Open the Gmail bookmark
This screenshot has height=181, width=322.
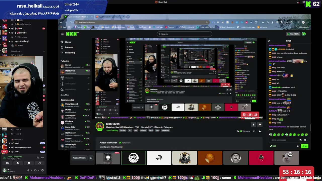[x=131, y=27]
